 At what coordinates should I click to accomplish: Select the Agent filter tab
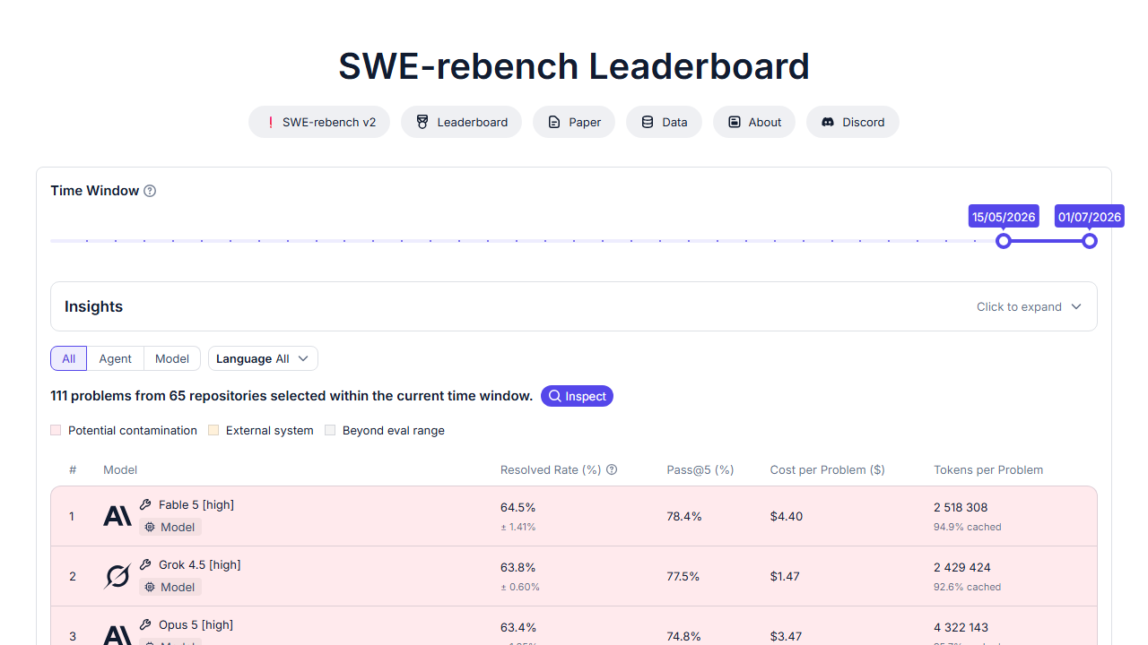tap(116, 358)
